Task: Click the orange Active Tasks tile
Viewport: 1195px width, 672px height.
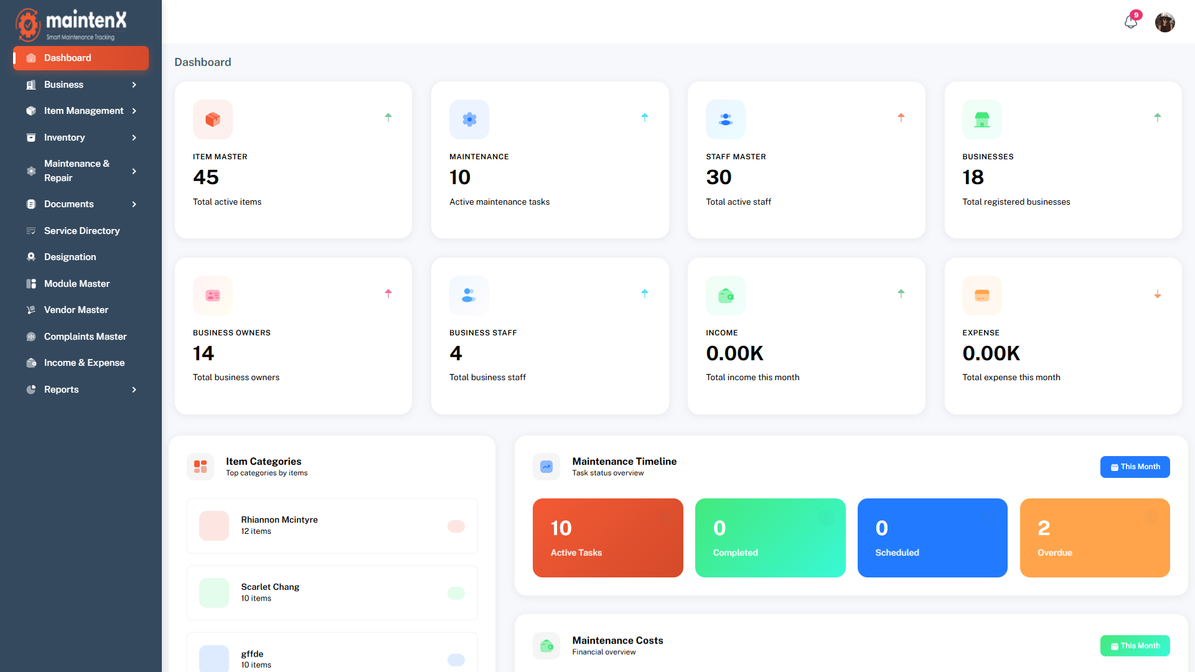Action: tap(607, 538)
